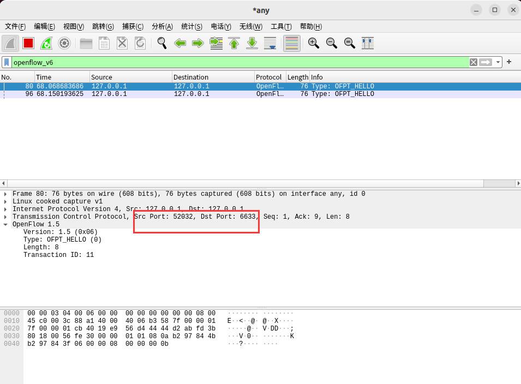Restart the current capture

[46, 43]
